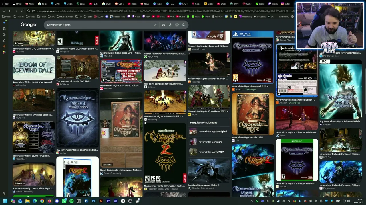Viewport: 366px width, 205px height.
Task: Open the RPG bookmarks folder
Action: tap(51, 17)
